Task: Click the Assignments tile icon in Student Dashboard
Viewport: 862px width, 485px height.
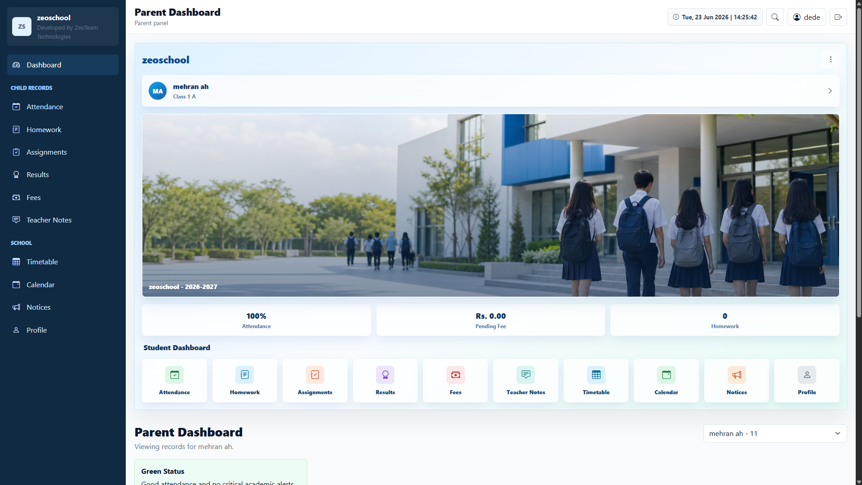Action: 315,374
